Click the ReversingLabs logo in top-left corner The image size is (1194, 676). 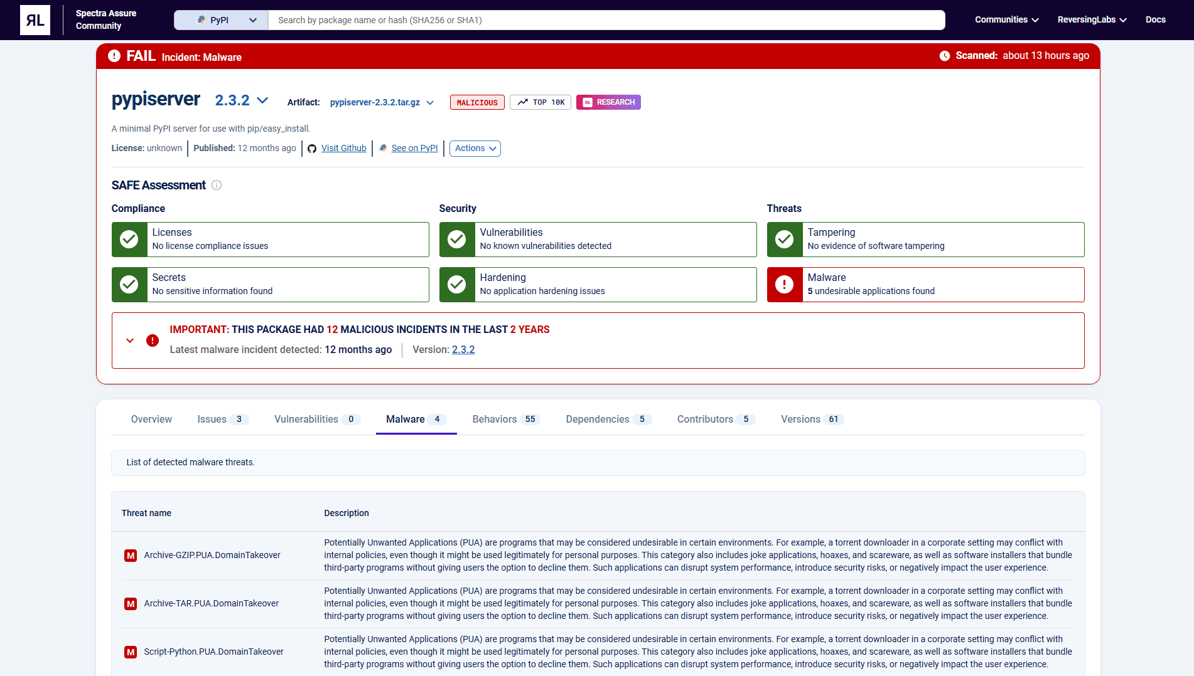pos(35,19)
